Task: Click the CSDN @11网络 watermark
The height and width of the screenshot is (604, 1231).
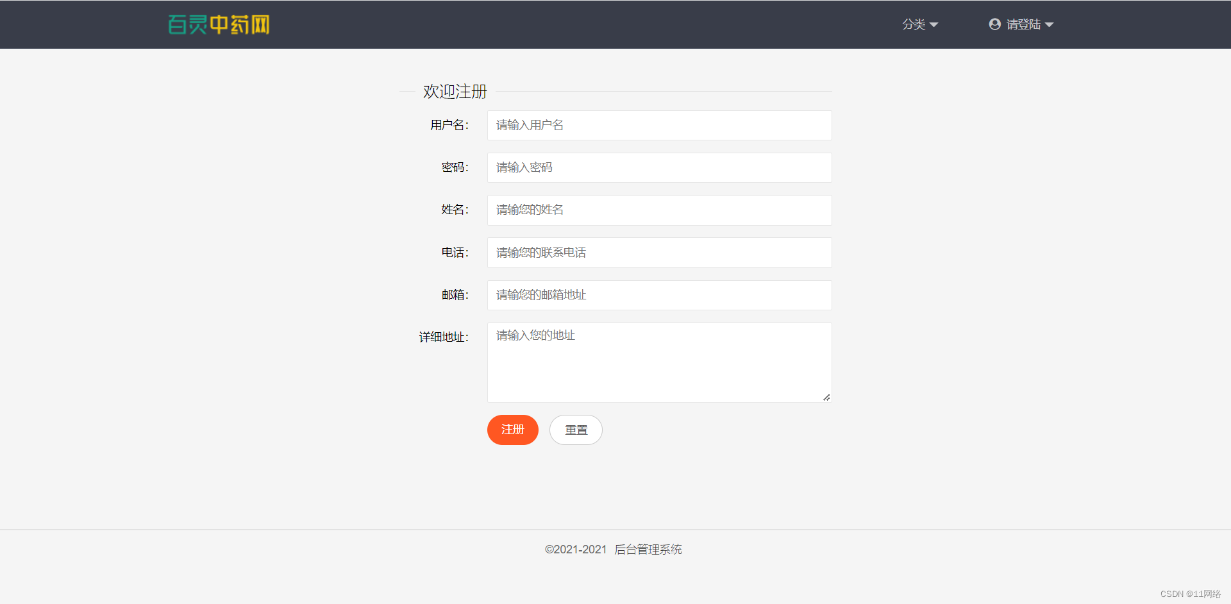Action: coord(1189,594)
